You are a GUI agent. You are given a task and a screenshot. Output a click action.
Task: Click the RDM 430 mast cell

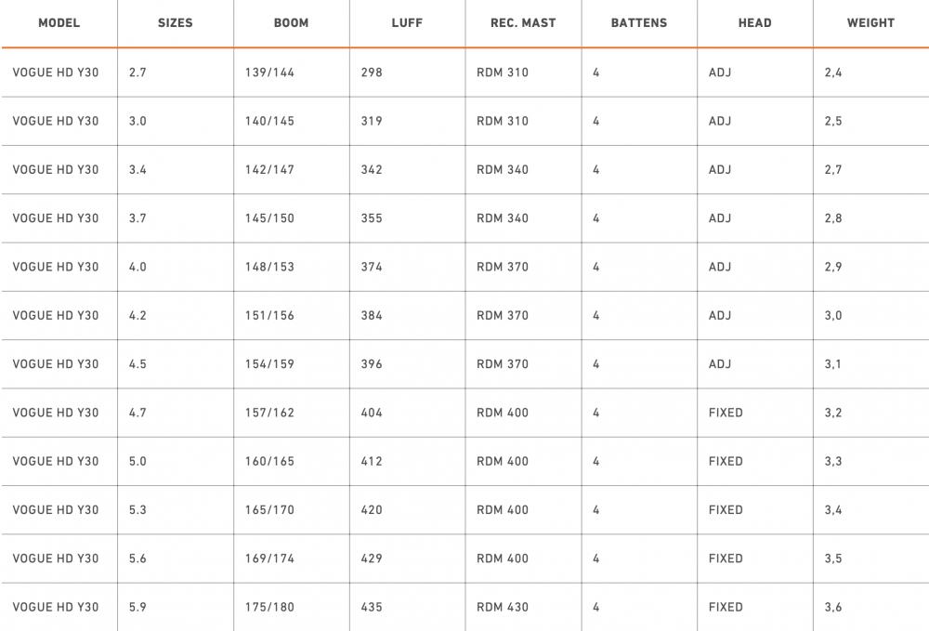[x=503, y=607]
